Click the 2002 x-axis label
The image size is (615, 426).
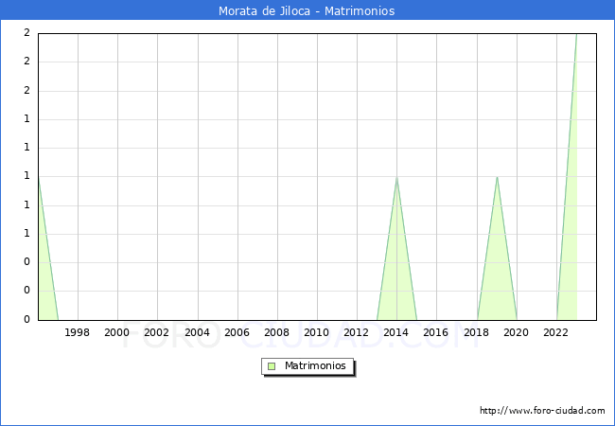point(156,332)
